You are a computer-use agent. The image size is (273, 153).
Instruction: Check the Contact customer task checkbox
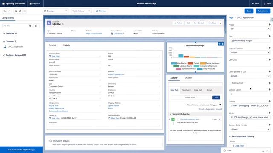178,119
